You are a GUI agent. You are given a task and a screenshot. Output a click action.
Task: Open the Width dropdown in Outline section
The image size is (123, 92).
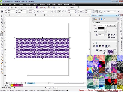click(x=106, y=25)
